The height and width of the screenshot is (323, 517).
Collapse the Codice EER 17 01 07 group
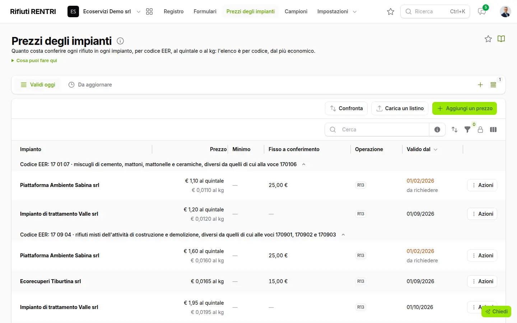click(x=304, y=164)
